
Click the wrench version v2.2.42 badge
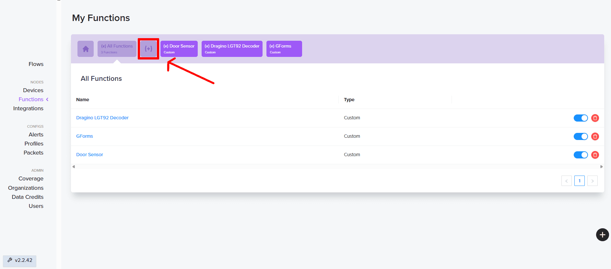pyautogui.click(x=20, y=261)
